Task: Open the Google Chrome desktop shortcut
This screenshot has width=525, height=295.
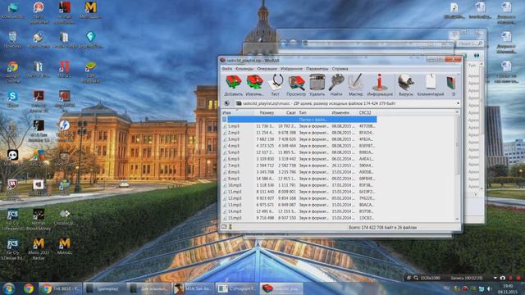Action: tap(13, 71)
